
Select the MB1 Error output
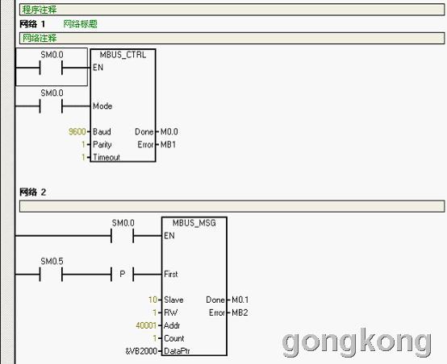pos(168,144)
